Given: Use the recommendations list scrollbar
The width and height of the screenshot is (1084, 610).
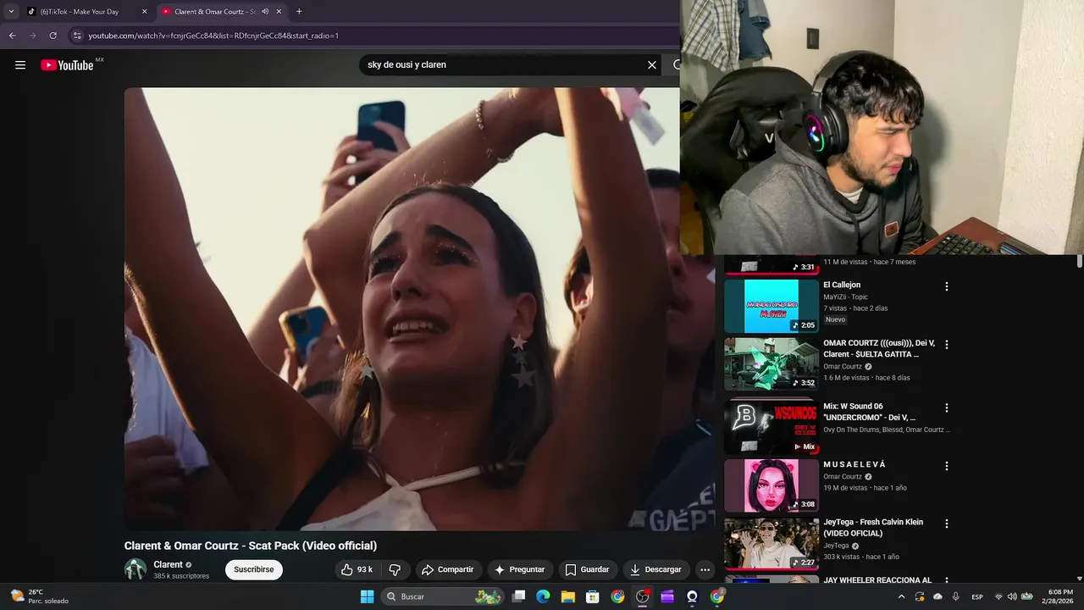Looking at the screenshot, I should (x=1079, y=263).
